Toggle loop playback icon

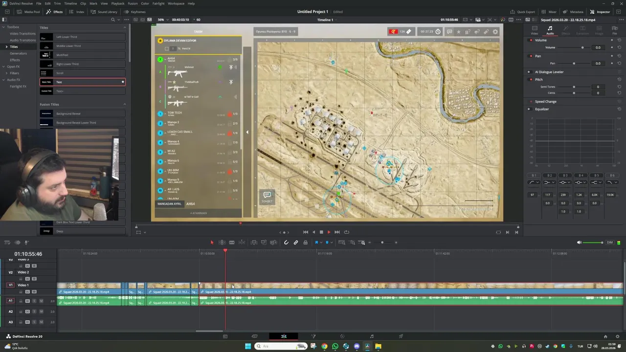coord(347,232)
